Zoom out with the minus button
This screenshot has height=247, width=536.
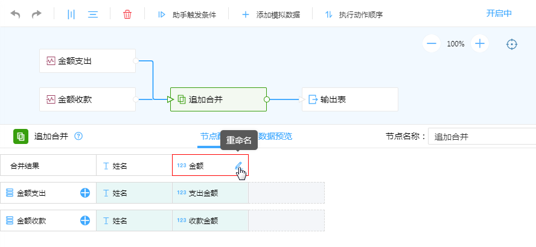(431, 44)
